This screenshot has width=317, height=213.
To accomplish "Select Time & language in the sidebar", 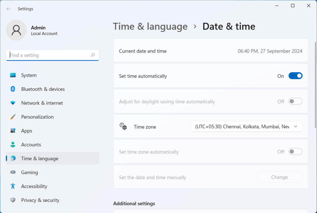I will click(53, 158).
